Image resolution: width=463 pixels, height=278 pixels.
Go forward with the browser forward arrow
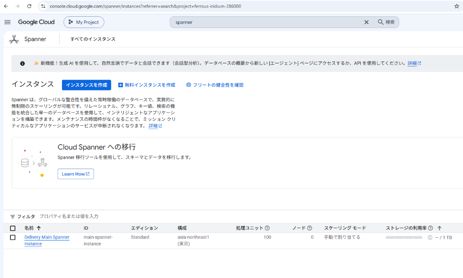tap(18, 6)
